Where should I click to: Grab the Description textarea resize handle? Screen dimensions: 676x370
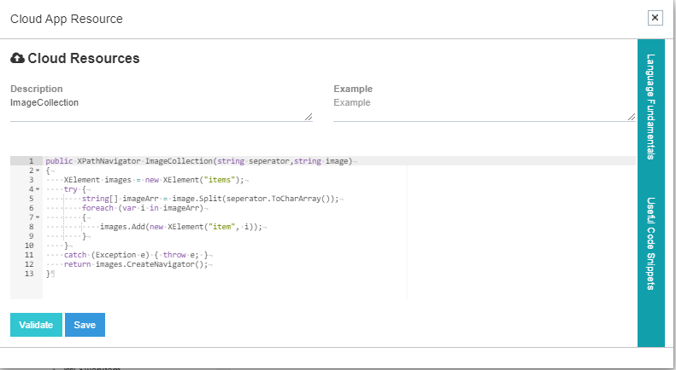pyautogui.click(x=309, y=117)
